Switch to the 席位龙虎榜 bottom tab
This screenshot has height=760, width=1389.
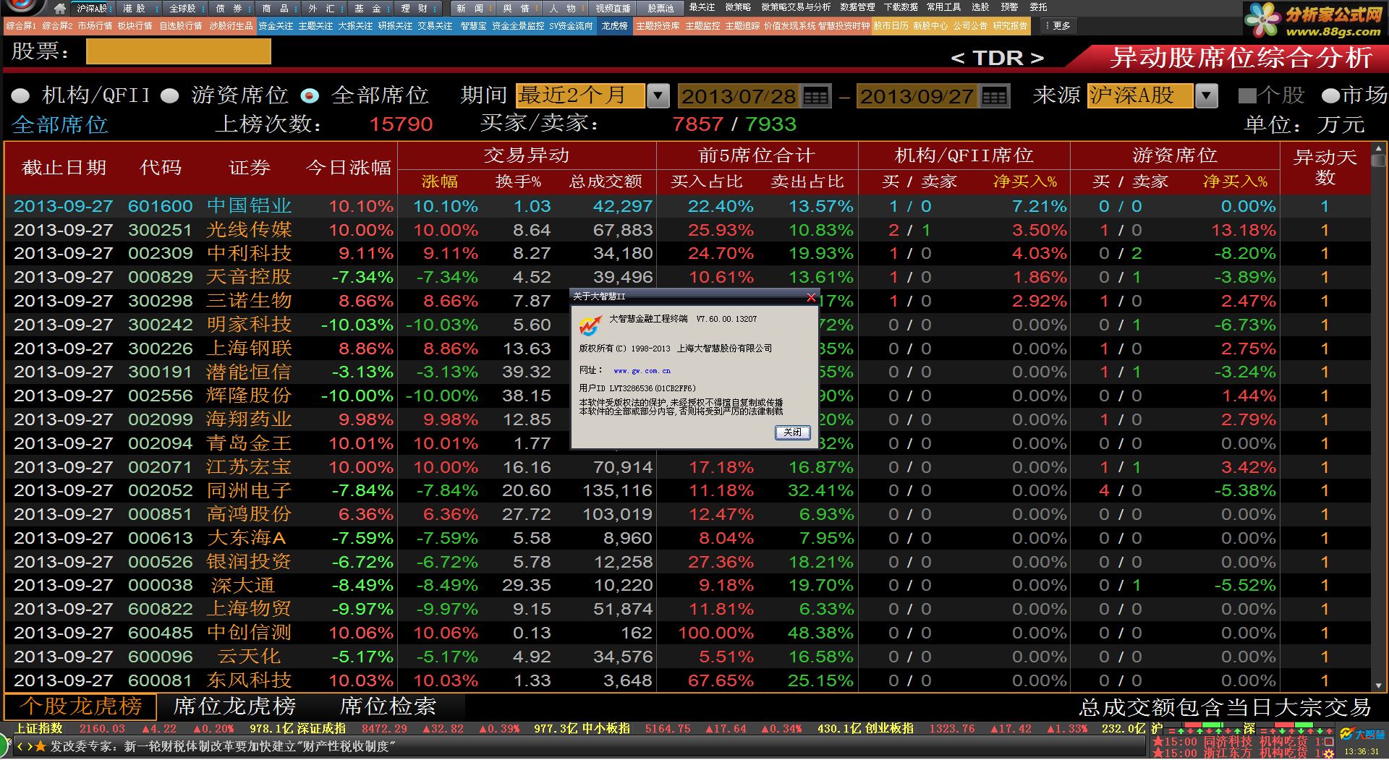[x=235, y=706]
